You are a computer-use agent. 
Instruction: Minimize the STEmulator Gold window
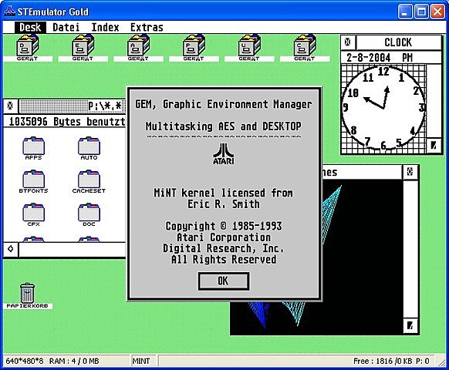pos(405,12)
